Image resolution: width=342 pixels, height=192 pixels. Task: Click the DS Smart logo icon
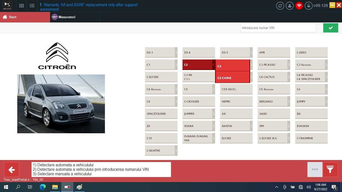coord(7,5)
